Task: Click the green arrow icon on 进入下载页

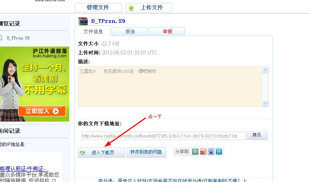Action: 82,152
